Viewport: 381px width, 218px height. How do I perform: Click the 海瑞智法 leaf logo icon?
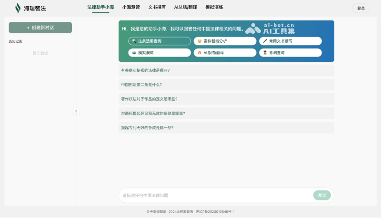point(18,8)
